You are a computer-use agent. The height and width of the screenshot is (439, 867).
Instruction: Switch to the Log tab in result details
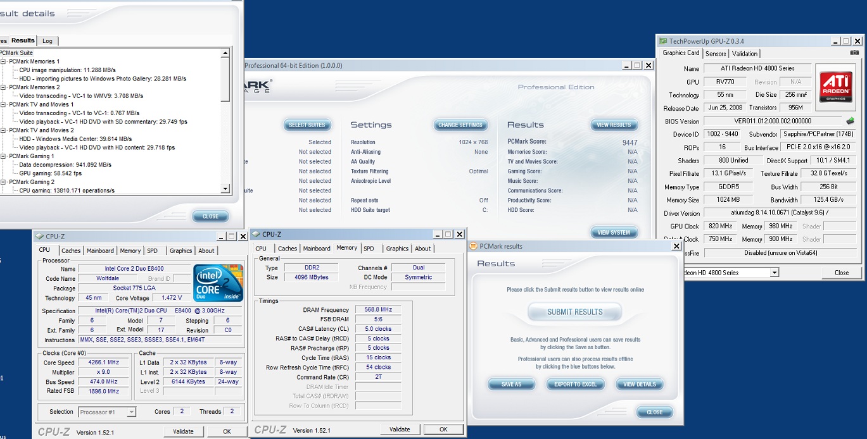47,41
